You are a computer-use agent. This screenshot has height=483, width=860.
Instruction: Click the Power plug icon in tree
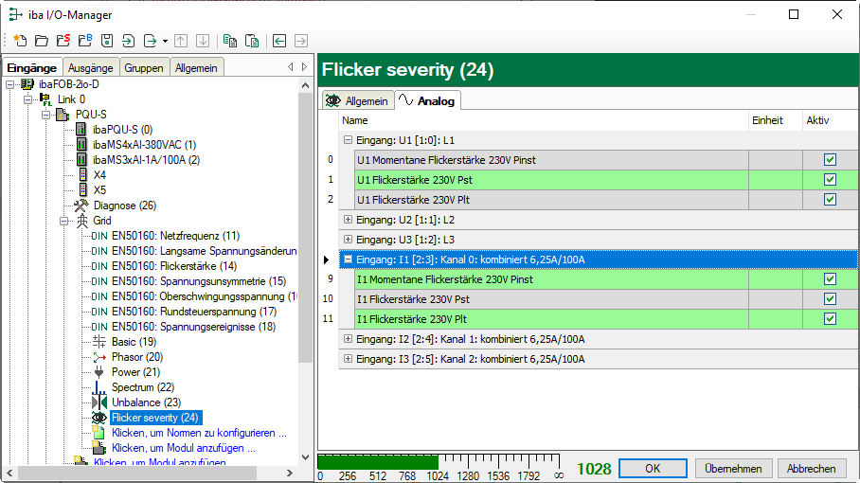pyautogui.click(x=99, y=372)
